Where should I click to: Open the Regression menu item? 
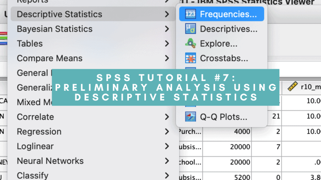[93, 132]
